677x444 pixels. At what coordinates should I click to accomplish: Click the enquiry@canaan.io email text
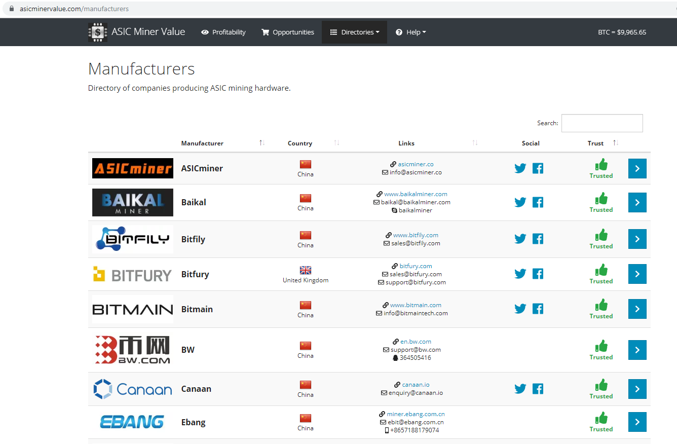click(416, 393)
